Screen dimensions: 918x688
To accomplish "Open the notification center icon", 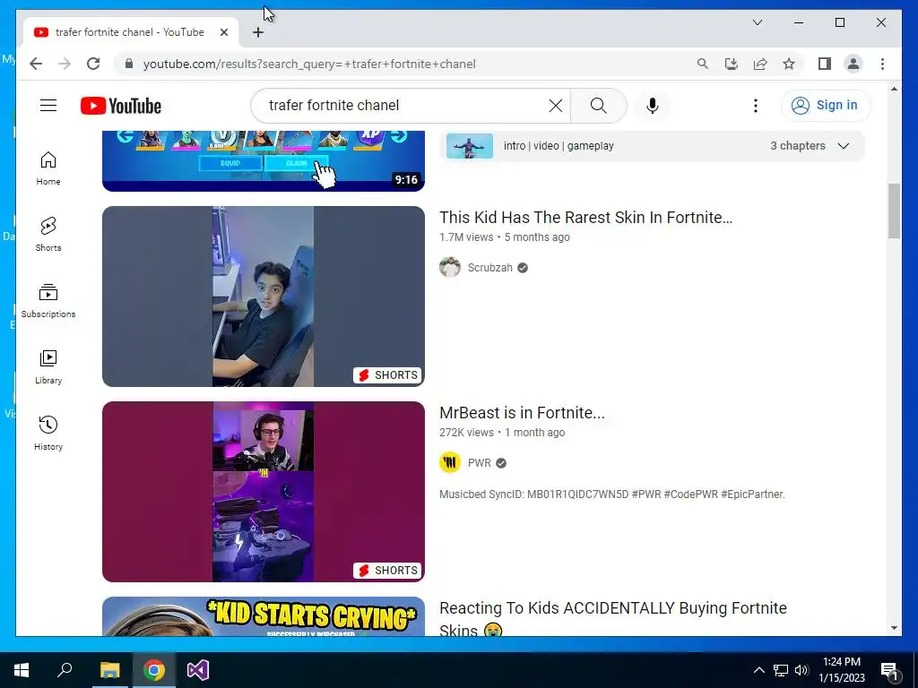I will pyautogui.click(x=889, y=671).
